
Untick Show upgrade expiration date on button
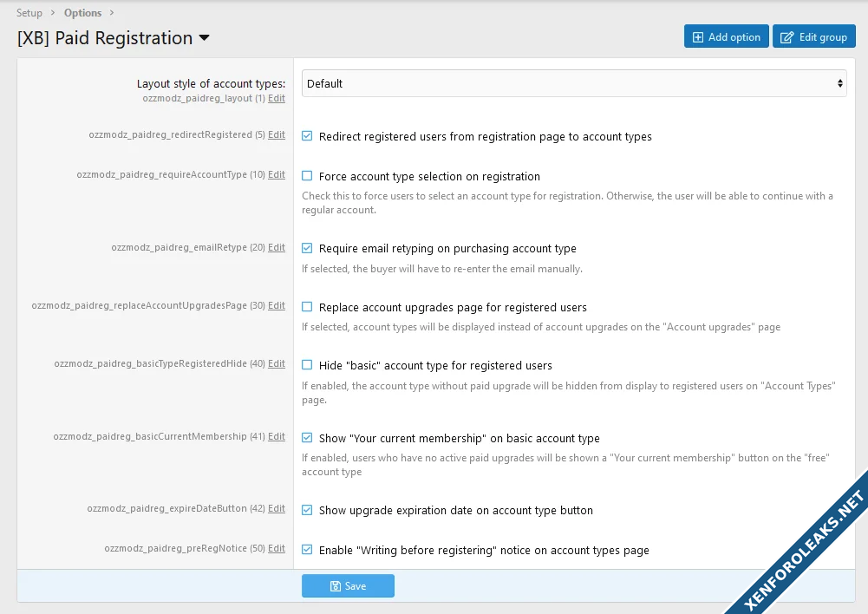tap(307, 510)
